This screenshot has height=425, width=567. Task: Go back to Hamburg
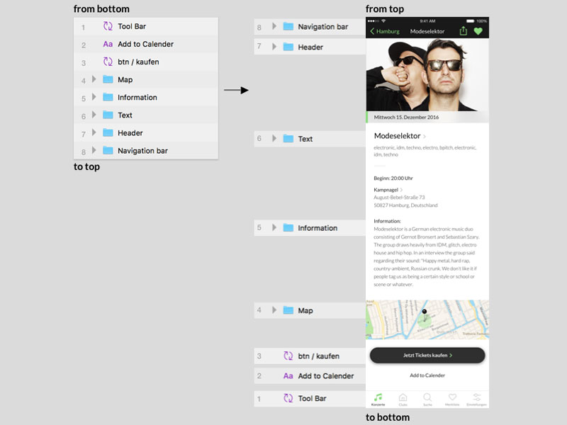click(385, 31)
